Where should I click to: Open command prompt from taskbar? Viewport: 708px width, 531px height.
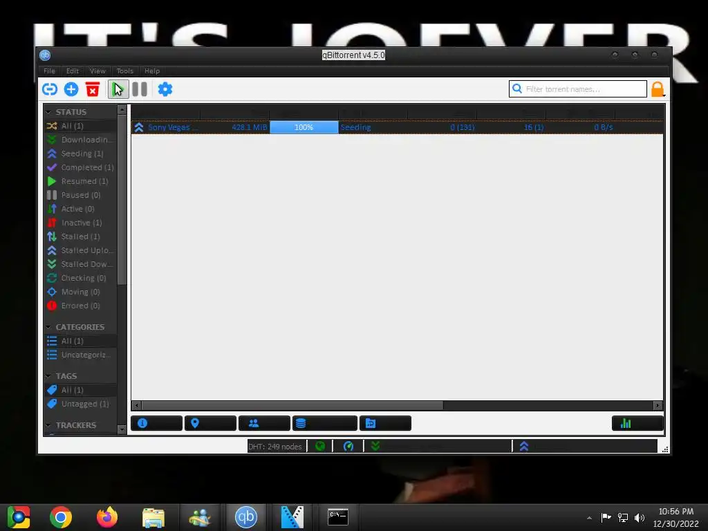[x=337, y=517]
